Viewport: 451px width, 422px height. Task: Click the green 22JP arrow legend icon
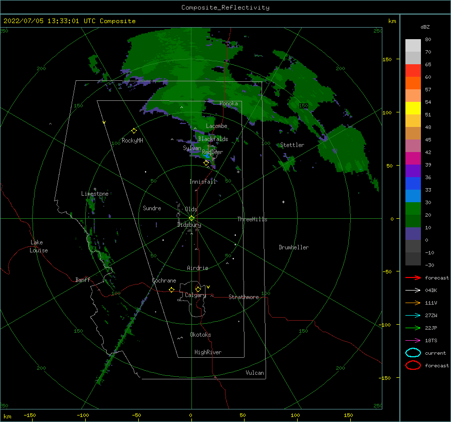(413, 328)
